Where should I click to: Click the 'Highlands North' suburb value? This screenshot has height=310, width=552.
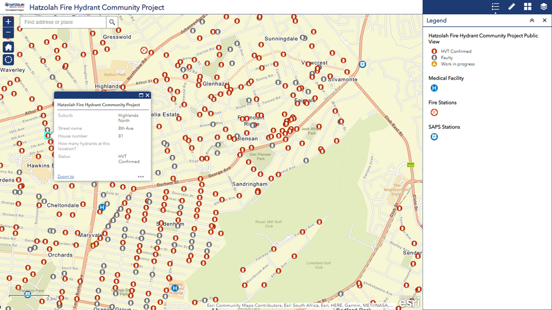(x=128, y=118)
